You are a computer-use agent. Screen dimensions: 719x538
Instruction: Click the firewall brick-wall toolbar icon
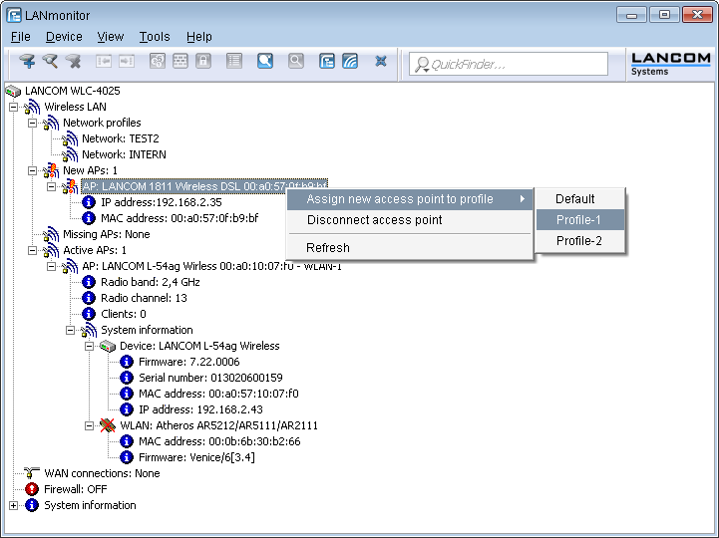coord(180,62)
